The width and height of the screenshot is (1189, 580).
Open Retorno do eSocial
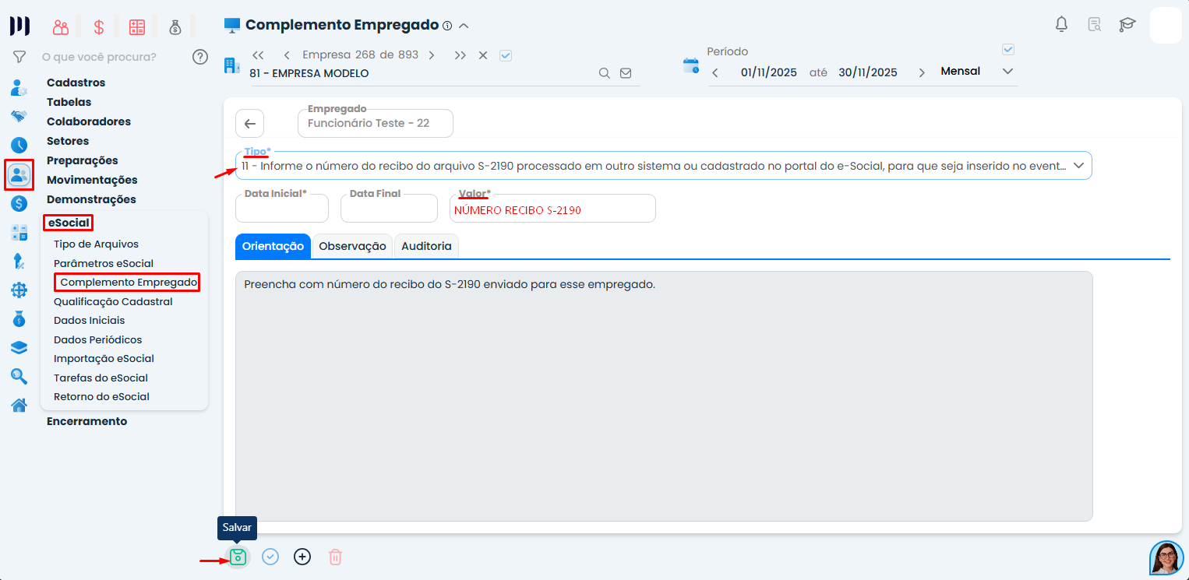tap(101, 396)
